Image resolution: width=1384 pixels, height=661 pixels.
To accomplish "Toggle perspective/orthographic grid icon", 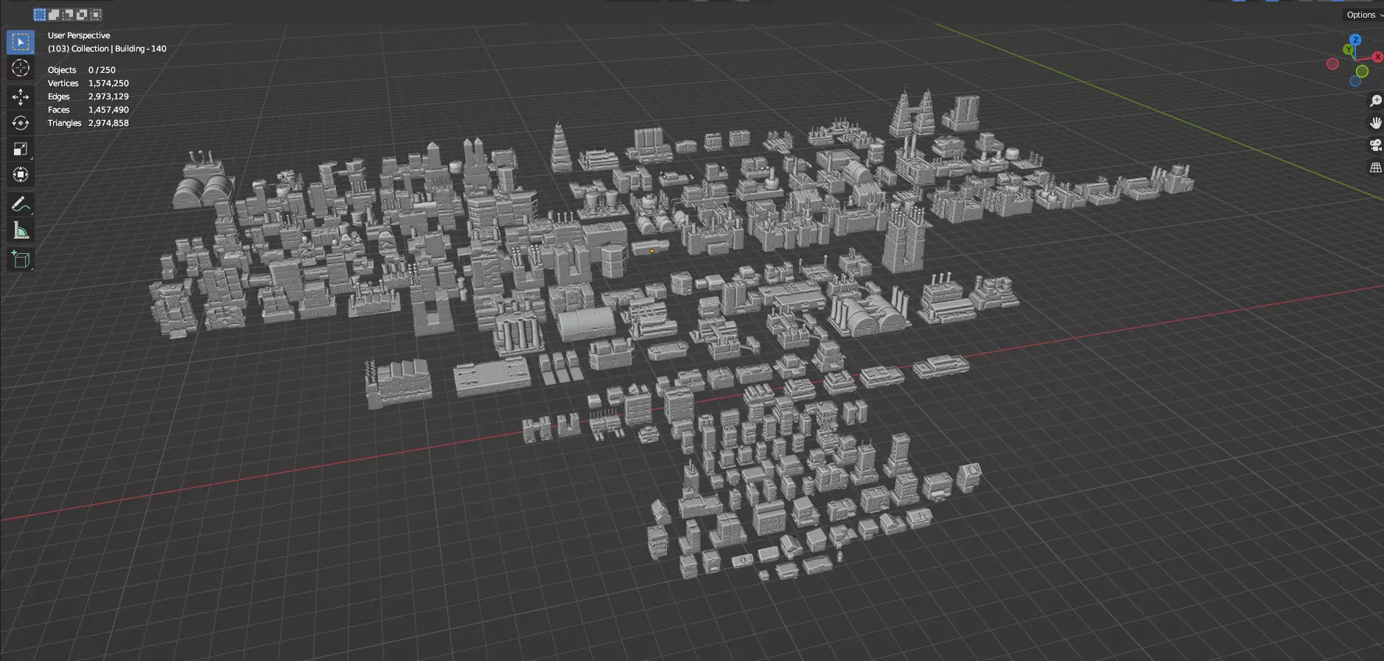I will [x=1375, y=168].
